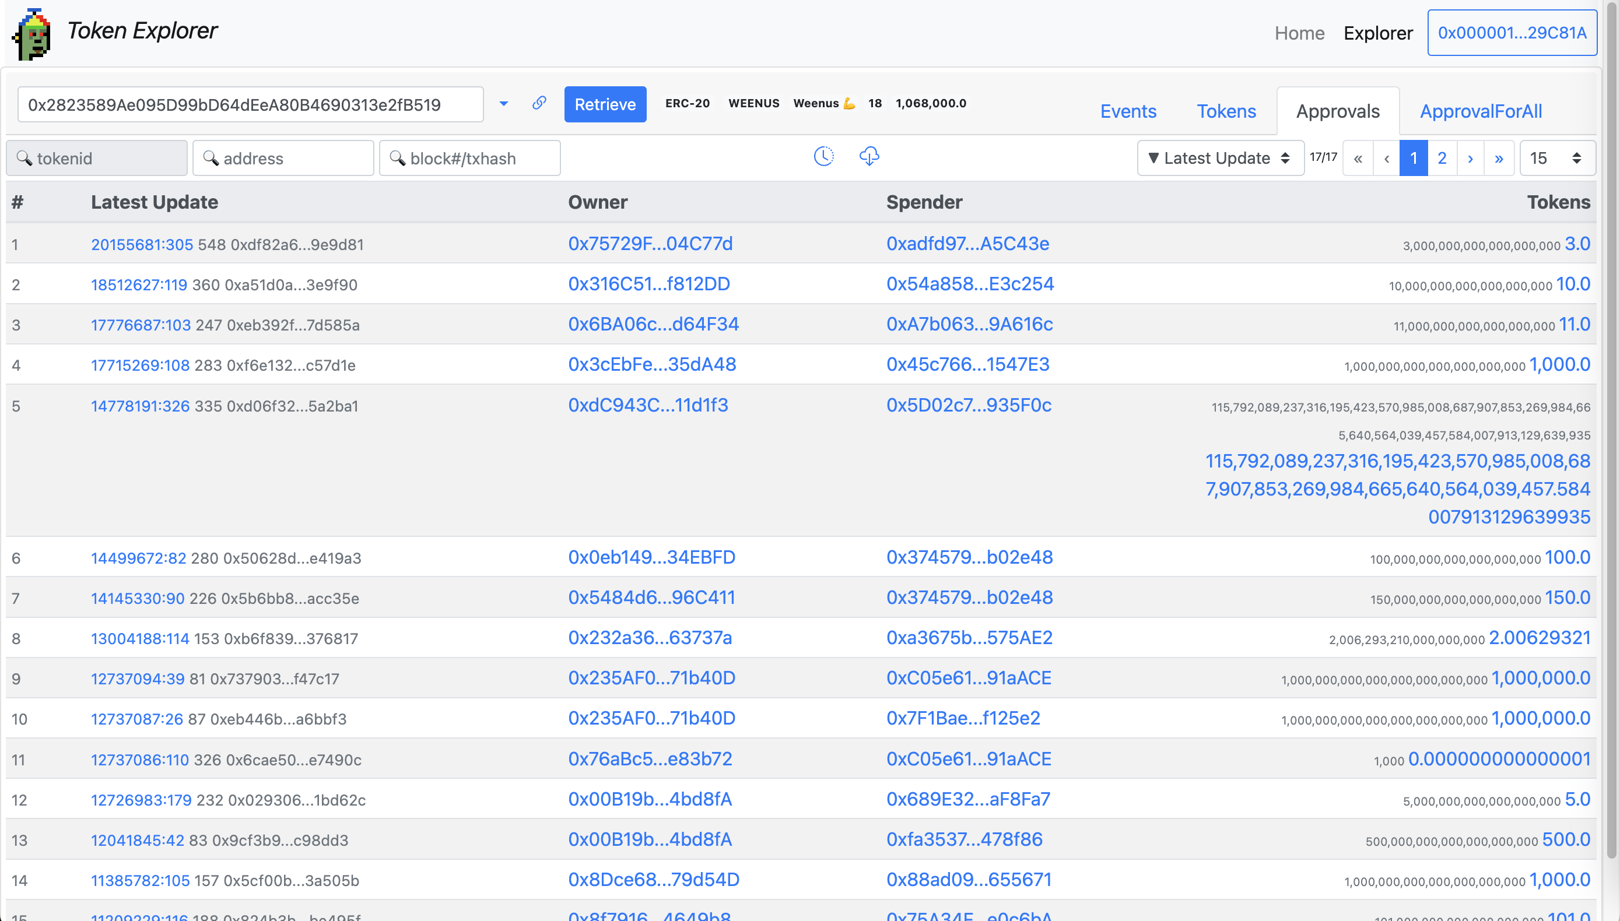
Task: Click wallet address 0x000001...29C81A button
Action: click(1511, 33)
